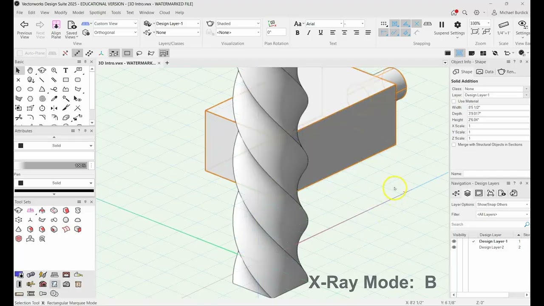Screen dimensions: 544x306
Task: Select the gear tool set icon
Action: pos(54,293)
